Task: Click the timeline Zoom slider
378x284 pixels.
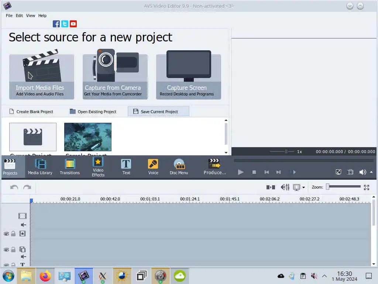Action: click(344, 186)
